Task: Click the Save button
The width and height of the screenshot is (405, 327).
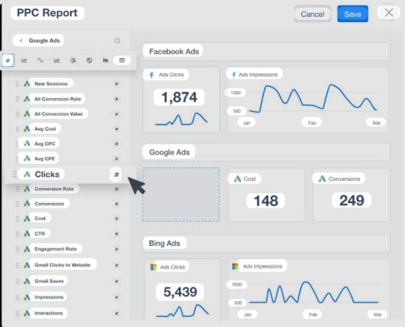Action: click(352, 14)
